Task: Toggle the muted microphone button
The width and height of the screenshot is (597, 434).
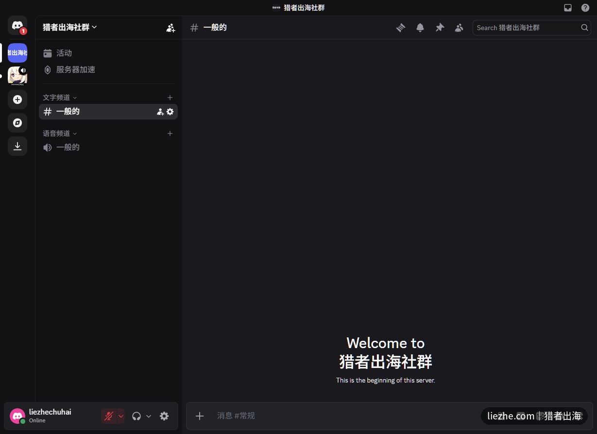Action: click(x=109, y=416)
